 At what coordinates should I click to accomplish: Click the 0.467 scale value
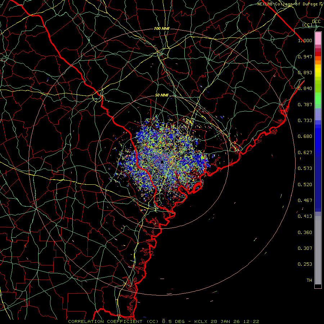305,201
